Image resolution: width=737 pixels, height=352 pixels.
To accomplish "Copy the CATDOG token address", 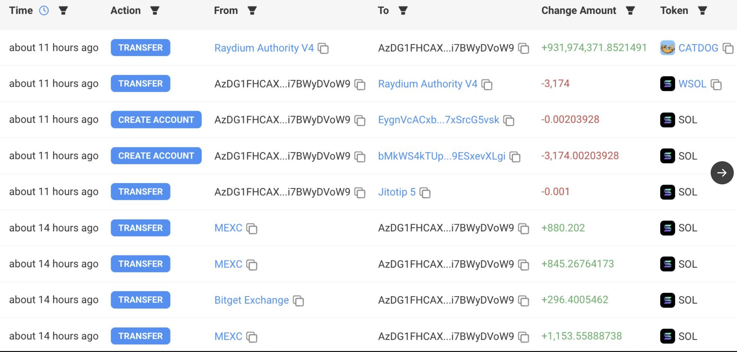I will pyautogui.click(x=728, y=48).
